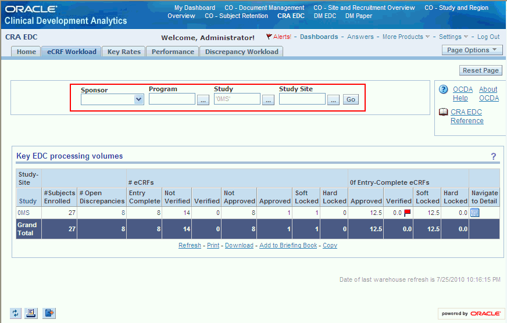Open My Dashboard
Screen dimensions: 507x323
[x=195, y=8]
